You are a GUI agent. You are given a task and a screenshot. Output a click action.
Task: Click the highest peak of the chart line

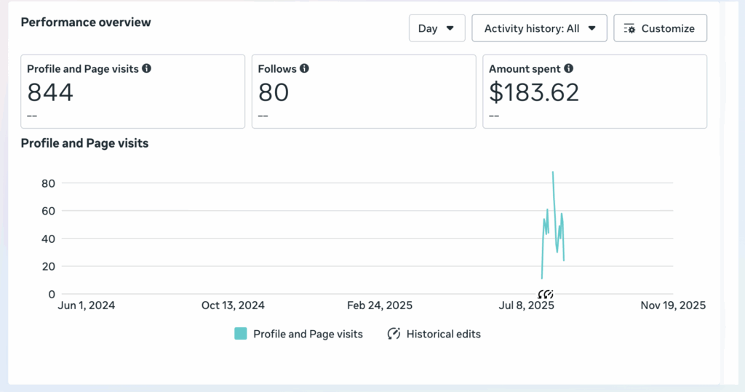coord(553,172)
